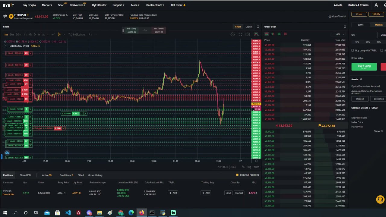Set order quantity to 10%
The image size is (386, 217).
click(x=357, y=42)
